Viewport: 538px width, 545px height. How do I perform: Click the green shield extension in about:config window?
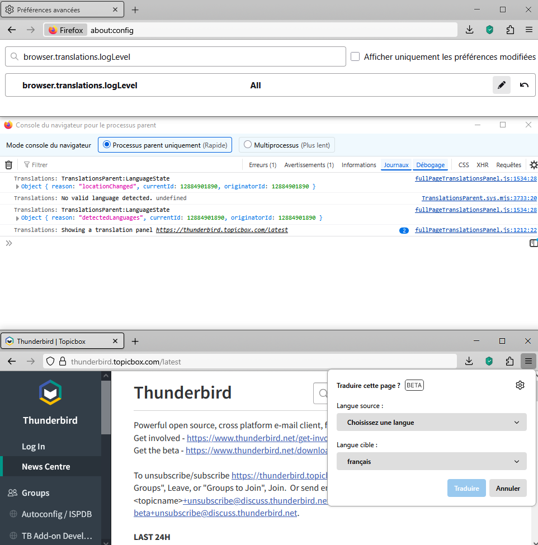pos(490,30)
